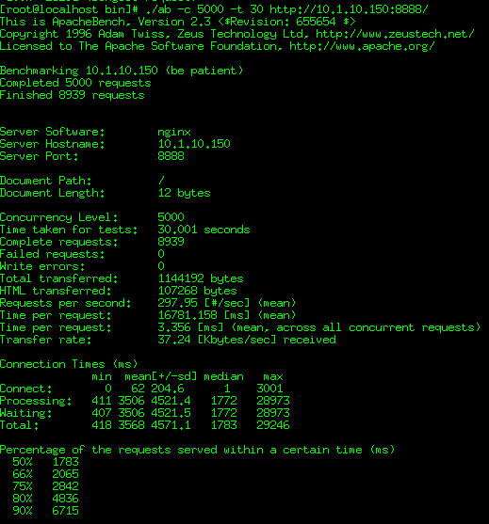Click the zeustech.net URL in copyright line
This screenshot has width=489, height=524.
(x=395, y=34)
